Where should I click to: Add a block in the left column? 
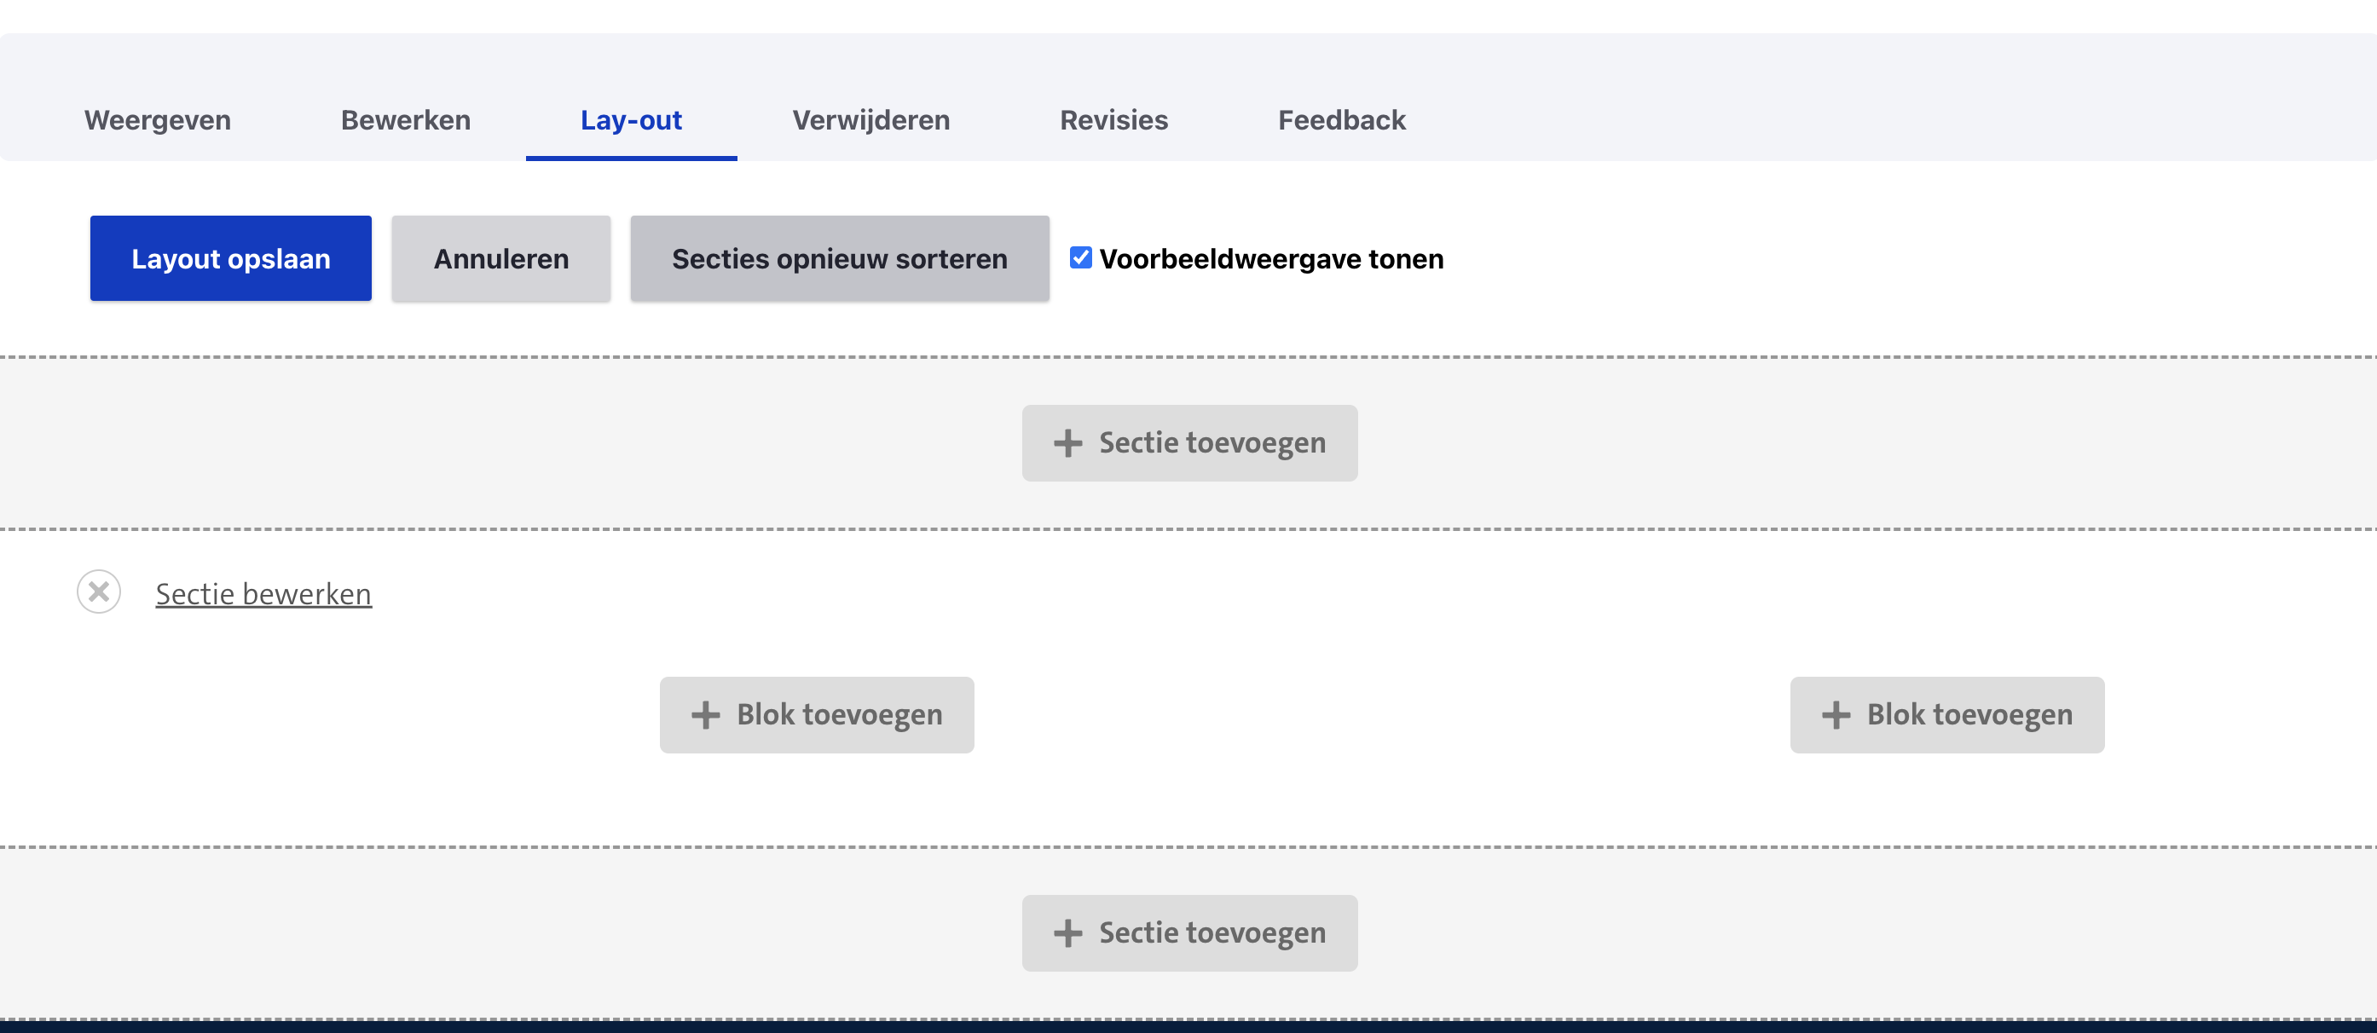point(817,715)
